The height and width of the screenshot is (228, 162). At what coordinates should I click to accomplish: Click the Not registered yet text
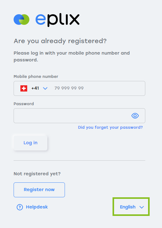pyautogui.click(x=37, y=174)
